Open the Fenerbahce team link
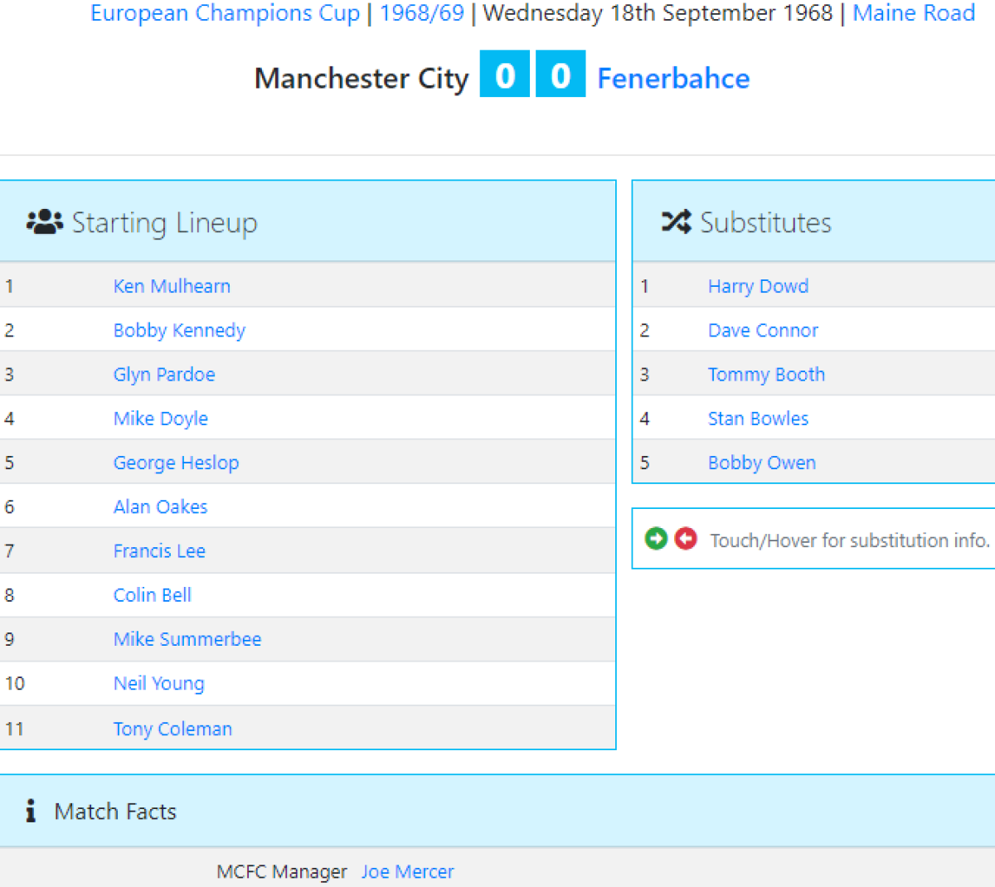995x887 pixels. 673,78
